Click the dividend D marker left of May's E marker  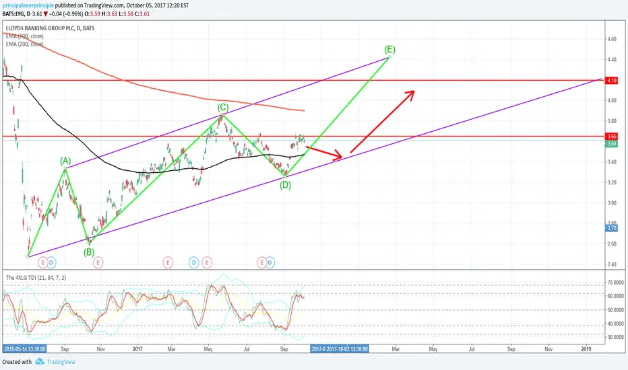click(194, 262)
